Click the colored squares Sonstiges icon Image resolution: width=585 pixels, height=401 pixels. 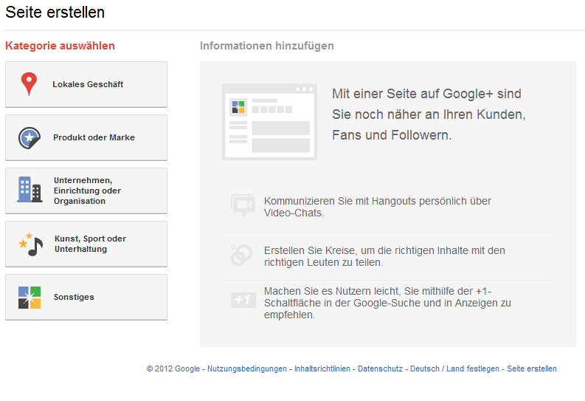click(30, 297)
